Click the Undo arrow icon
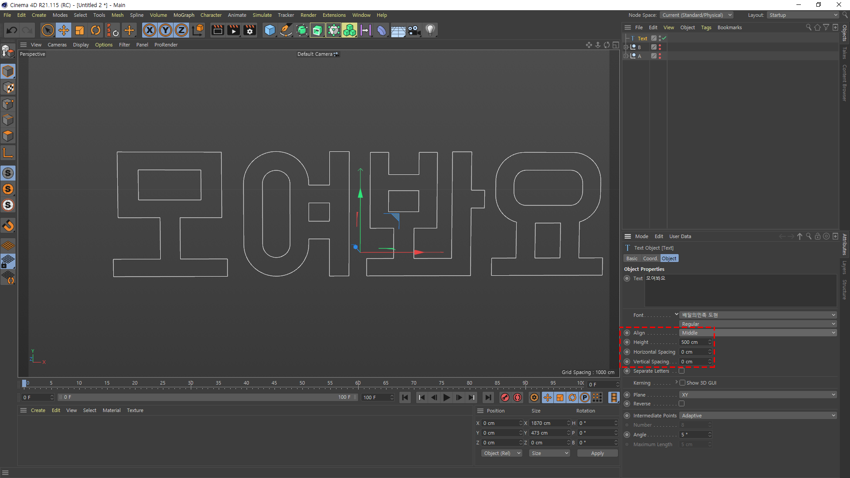 [12, 30]
